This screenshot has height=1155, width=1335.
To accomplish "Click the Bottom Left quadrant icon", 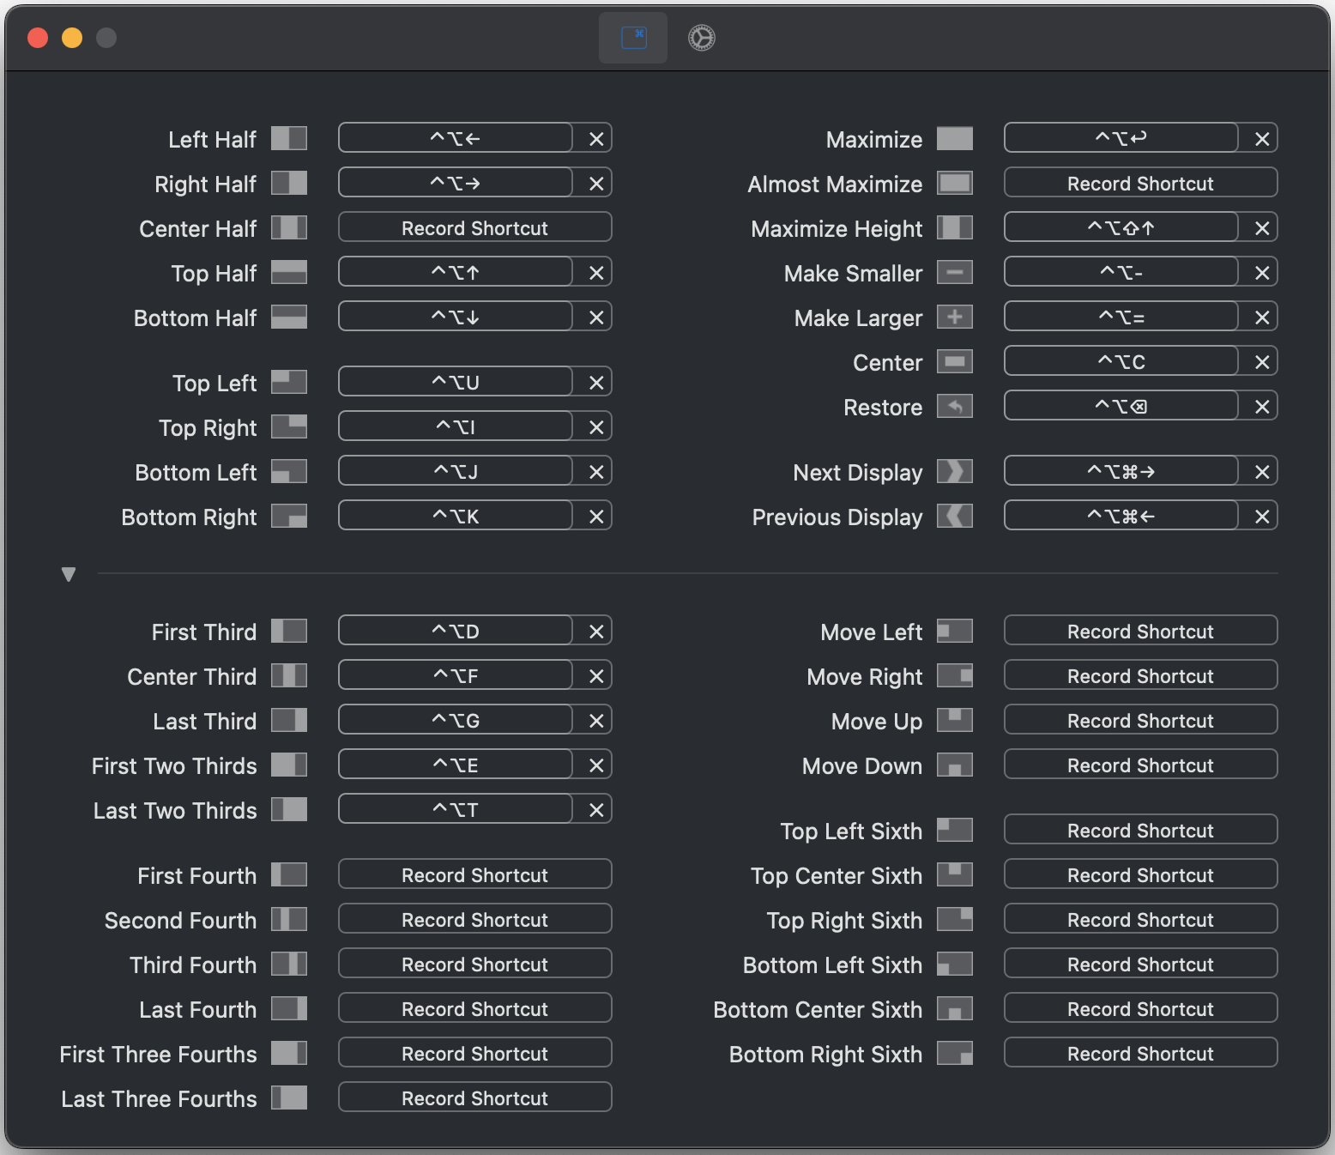I will (x=289, y=471).
